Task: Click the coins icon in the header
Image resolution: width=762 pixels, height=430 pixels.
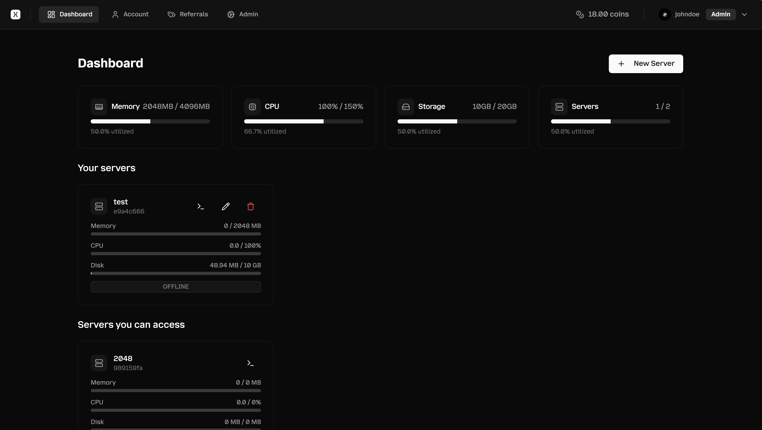Action: point(580,14)
